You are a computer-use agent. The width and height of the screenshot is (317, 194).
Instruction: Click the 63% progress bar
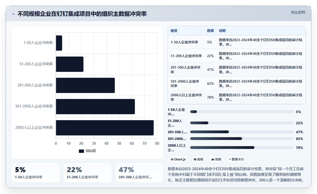click(x=242, y=139)
